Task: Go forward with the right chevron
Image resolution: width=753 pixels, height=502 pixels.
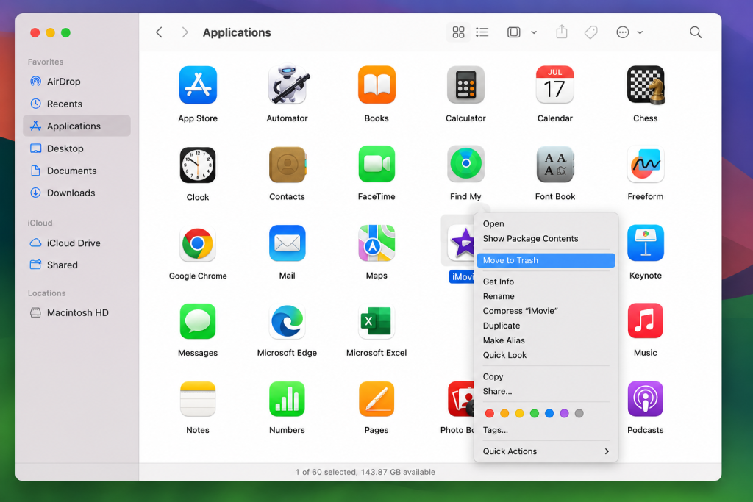Action: point(185,32)
